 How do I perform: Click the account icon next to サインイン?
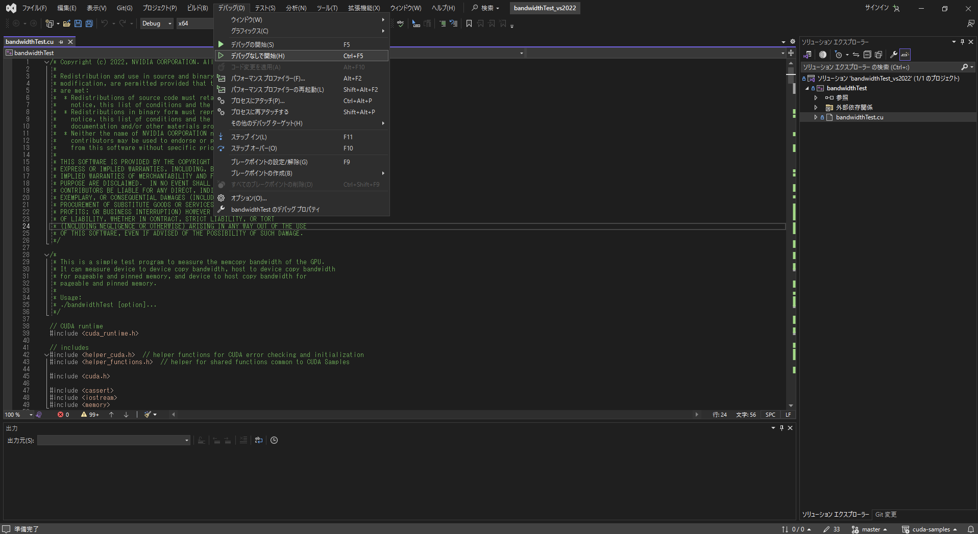(x=896, y=8)
